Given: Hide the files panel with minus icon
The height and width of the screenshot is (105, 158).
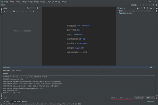Looking at the screenshot, I should pyautogui.click(x=154, y=8).
